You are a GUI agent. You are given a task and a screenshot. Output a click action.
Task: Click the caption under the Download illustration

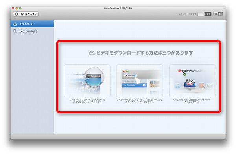coord(87,101)
